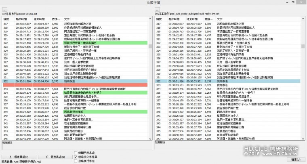Click the left subtitle text preview box
Viewport: 307px width, 164px height.
tap(77, 145)
